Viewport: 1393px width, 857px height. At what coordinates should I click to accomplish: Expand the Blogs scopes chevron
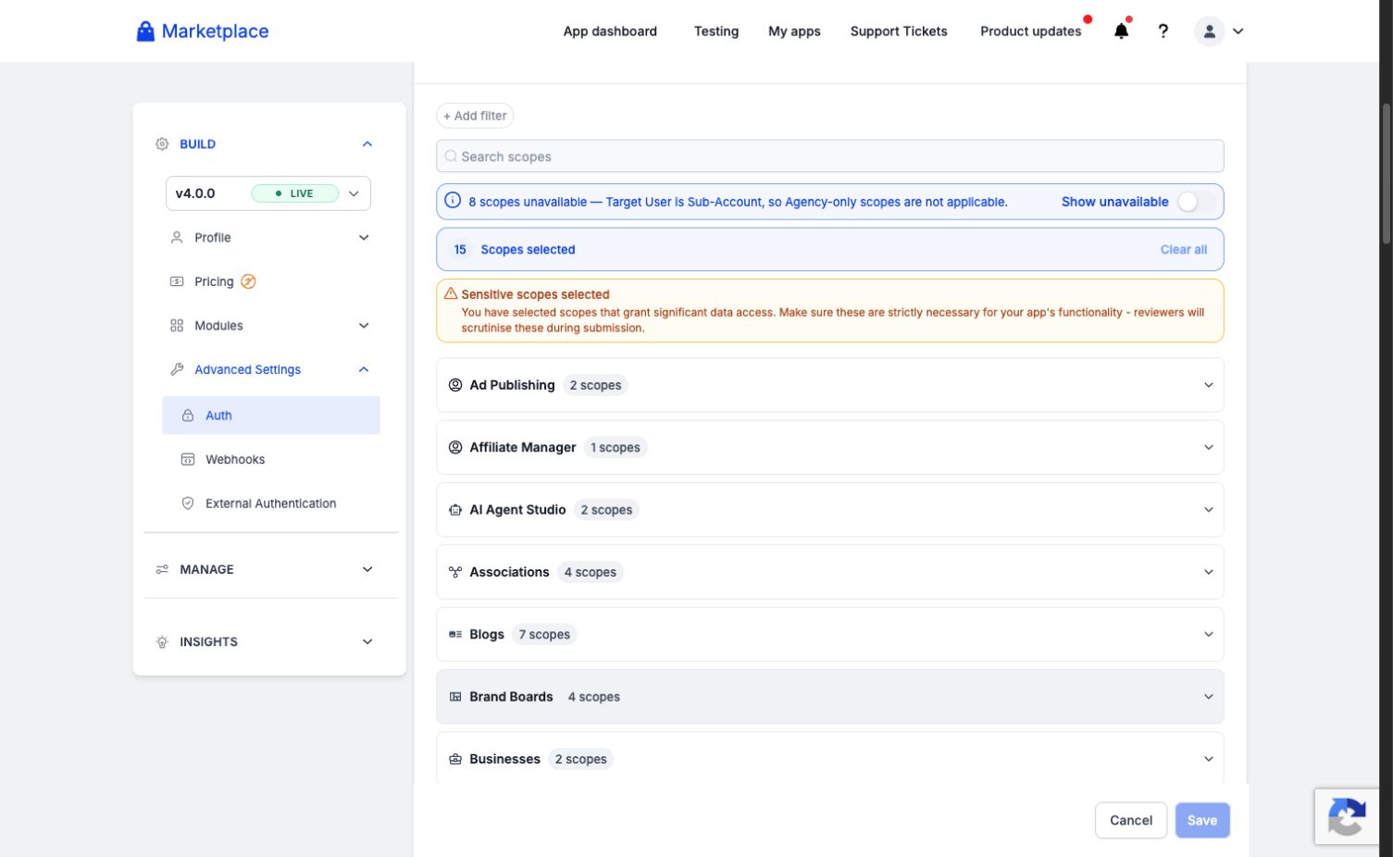tap(1208, 634)
